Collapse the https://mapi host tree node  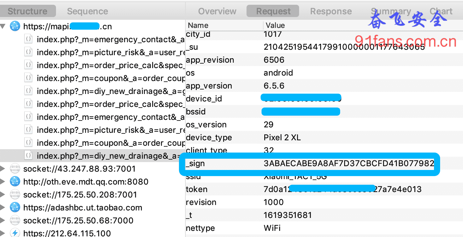pos(3,26)
